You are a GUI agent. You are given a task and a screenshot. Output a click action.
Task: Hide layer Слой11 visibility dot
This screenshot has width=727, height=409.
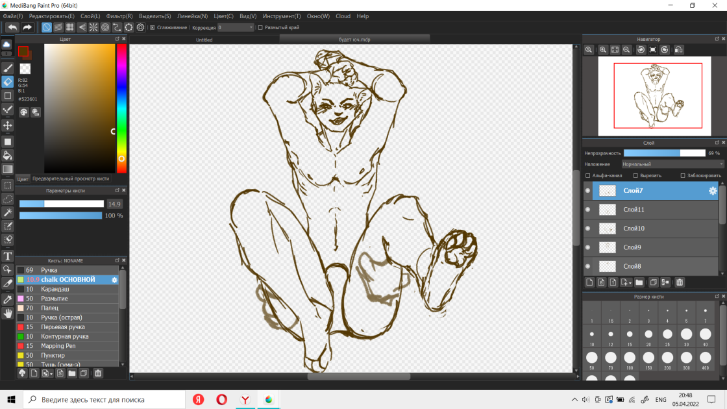[588, 210]
